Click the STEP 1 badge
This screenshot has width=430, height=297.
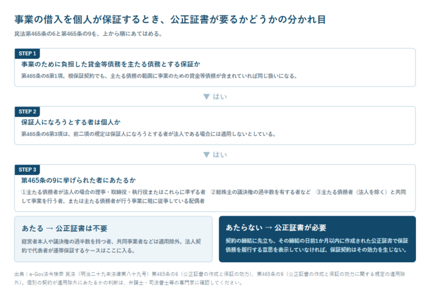(27, 54)
